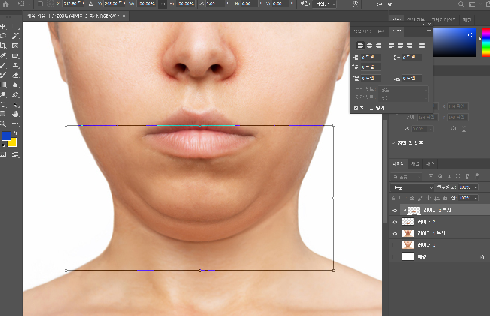Select the Clone Stamp tool
The image size is (490, 316).
tap(15, 65)
